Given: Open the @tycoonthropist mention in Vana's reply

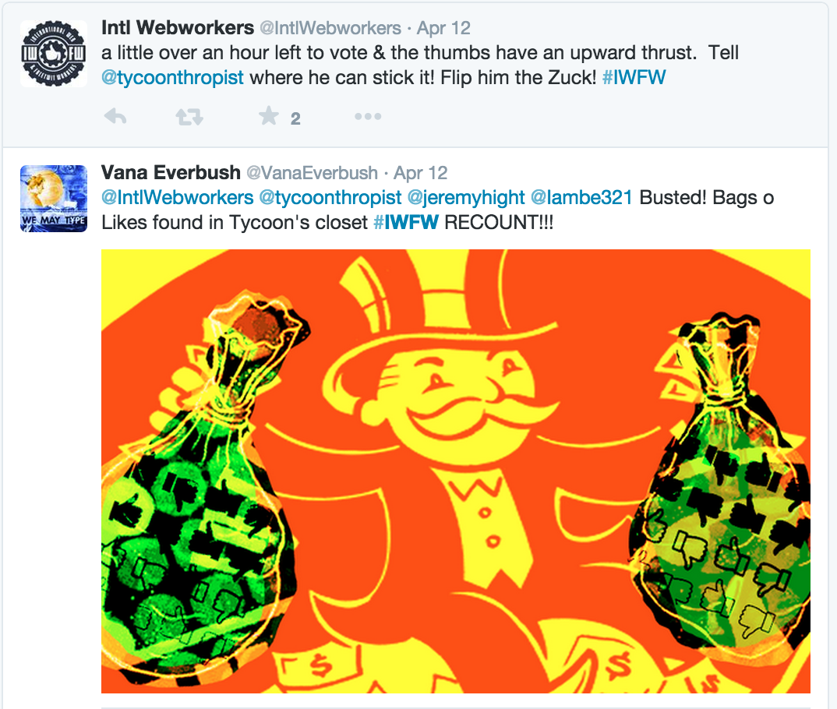Looking at the screenshot, I should (330, 198).
